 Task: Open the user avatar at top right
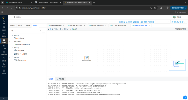(175, 17)
